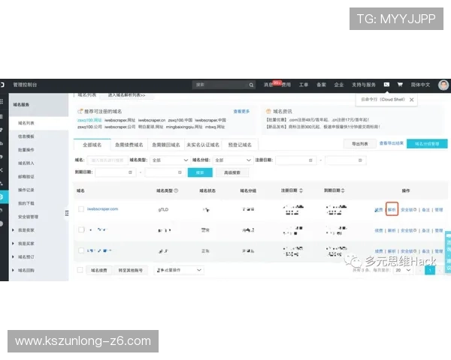Image resolution: width=451 pixels, height=360 pixels.
Task: Click the 进入域名解析列表 button
Action: [x=126, y=95]
